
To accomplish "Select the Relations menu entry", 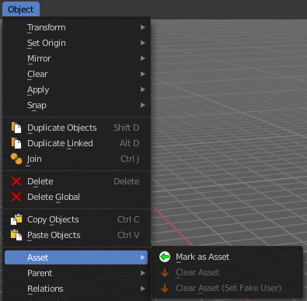I will pos(76,289).
